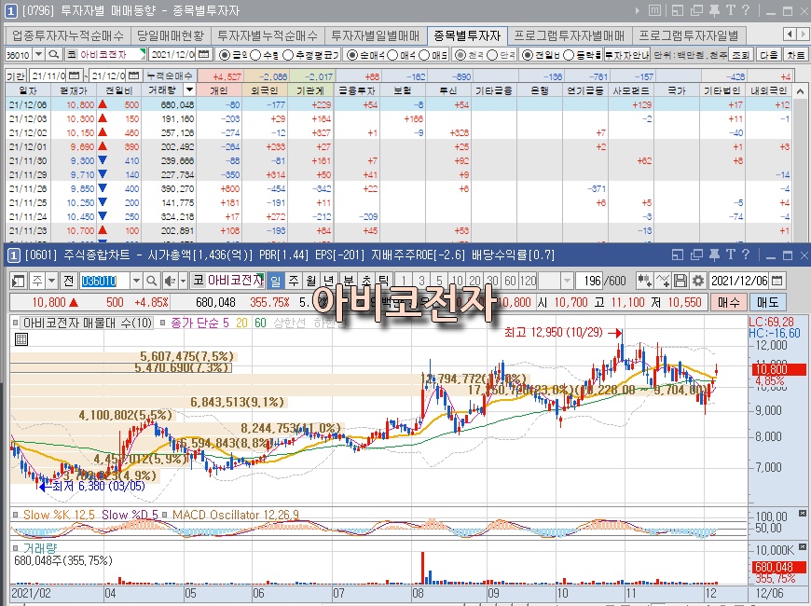Save chart with floppy disk icon
Screen dimensions: 811x606
(680, 281)
